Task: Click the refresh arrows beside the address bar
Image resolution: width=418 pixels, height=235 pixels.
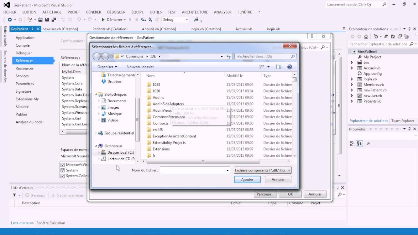Action: click(229, 56)
